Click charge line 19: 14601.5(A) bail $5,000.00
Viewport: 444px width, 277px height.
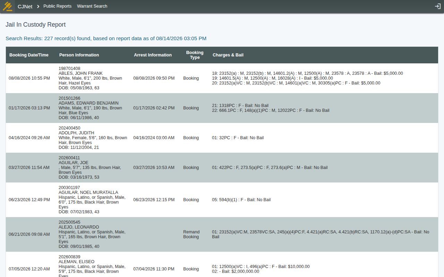click(272, 78)
